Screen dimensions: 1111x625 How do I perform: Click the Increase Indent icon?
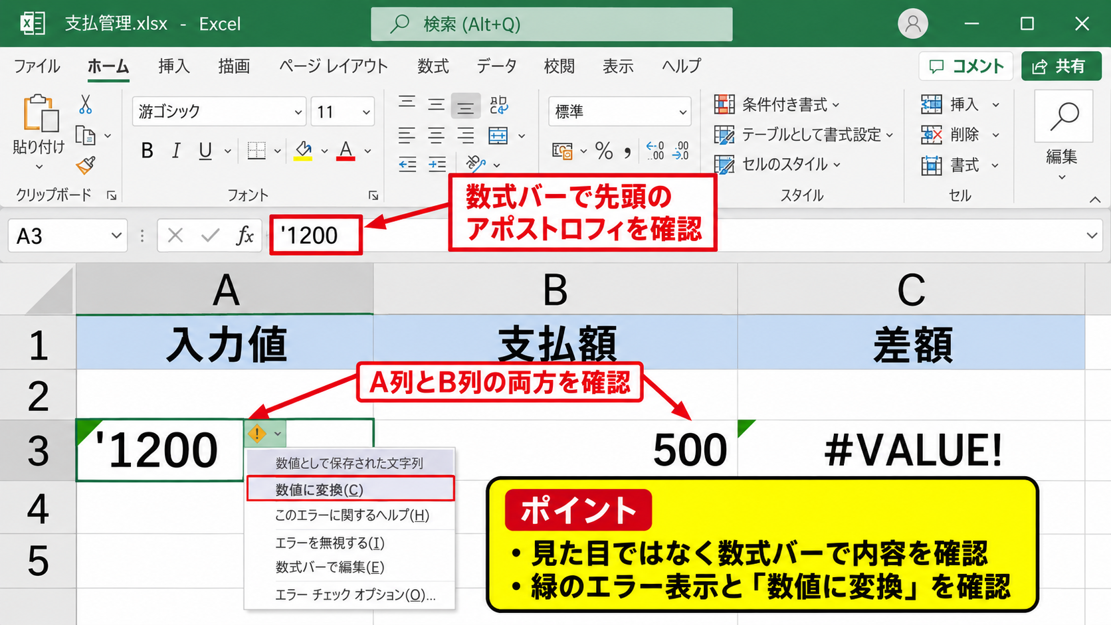[x=437, y=164]
